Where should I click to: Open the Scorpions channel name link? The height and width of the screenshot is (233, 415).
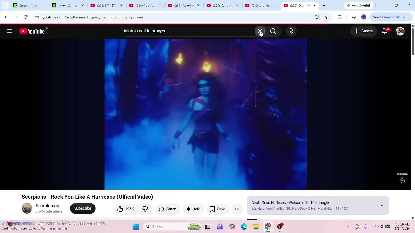[45, 206]
